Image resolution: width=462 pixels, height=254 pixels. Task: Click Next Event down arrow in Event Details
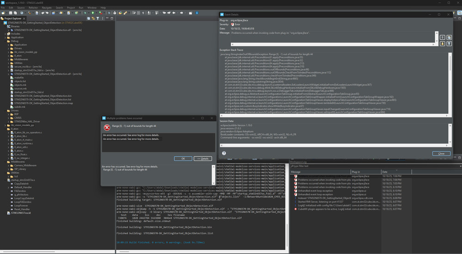pos(442,43)
